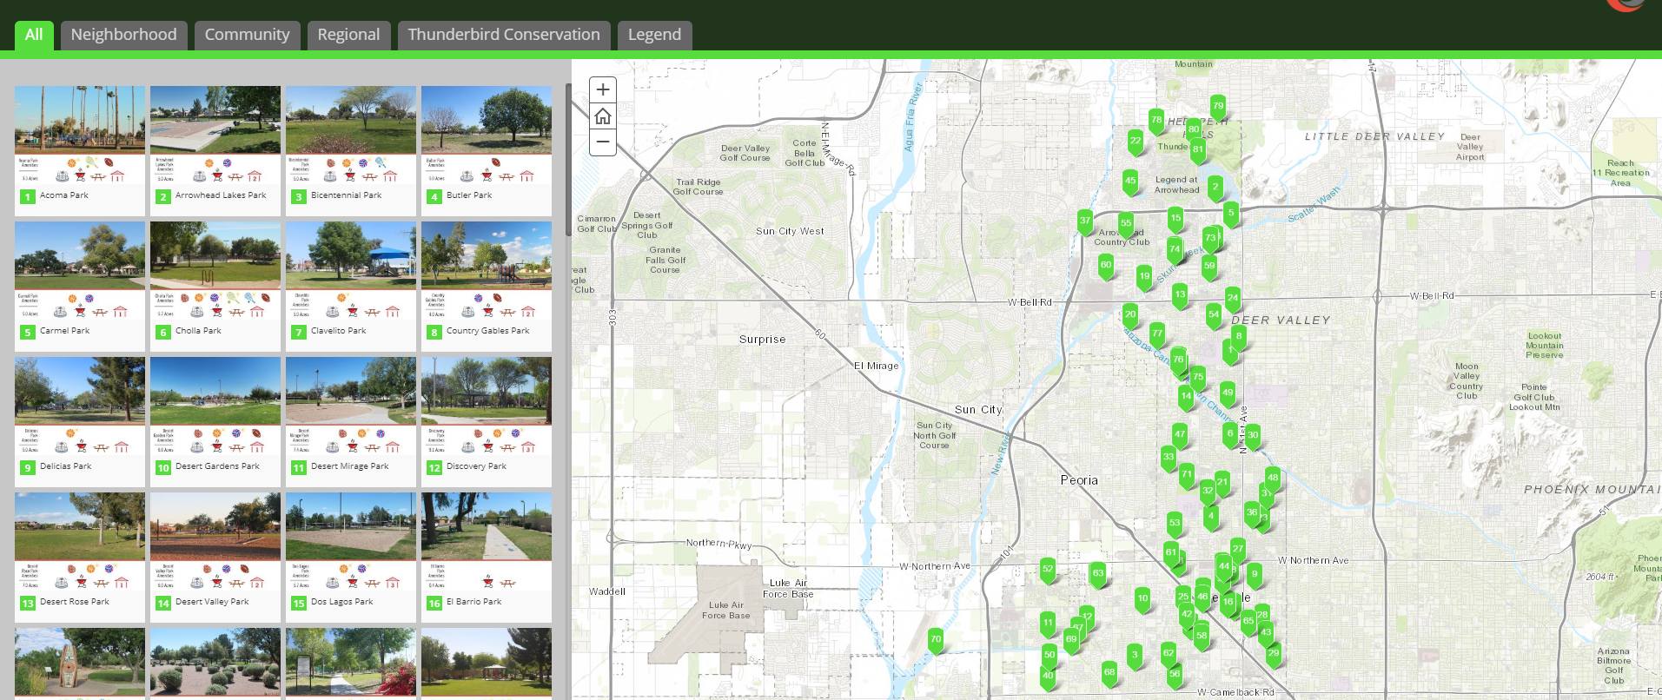The image size is (1662, 700).
Task: Open the Legend tab
Action: [654, 35]
